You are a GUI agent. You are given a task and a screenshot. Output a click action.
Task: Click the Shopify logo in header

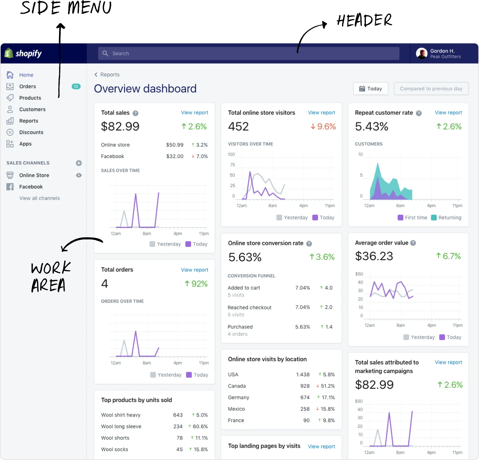point(23,53)
